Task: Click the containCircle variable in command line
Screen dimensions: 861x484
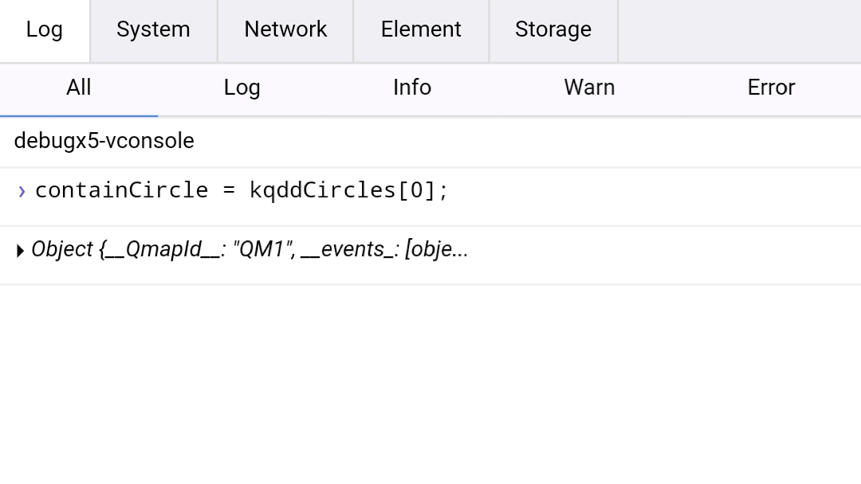Action: pos(121,190)
